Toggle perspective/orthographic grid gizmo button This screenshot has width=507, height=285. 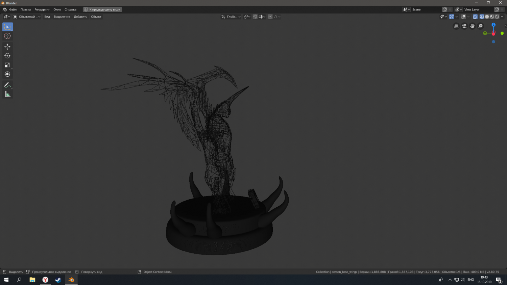tap(456, 26)
